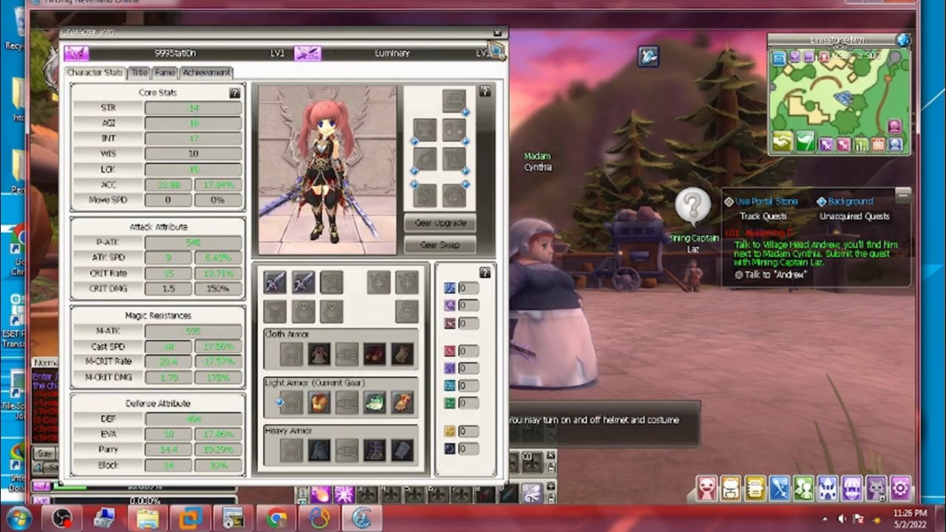Select the second equipped sword weapon slot
The height and width of the screenshot is (532, 946).
(302, 282)
